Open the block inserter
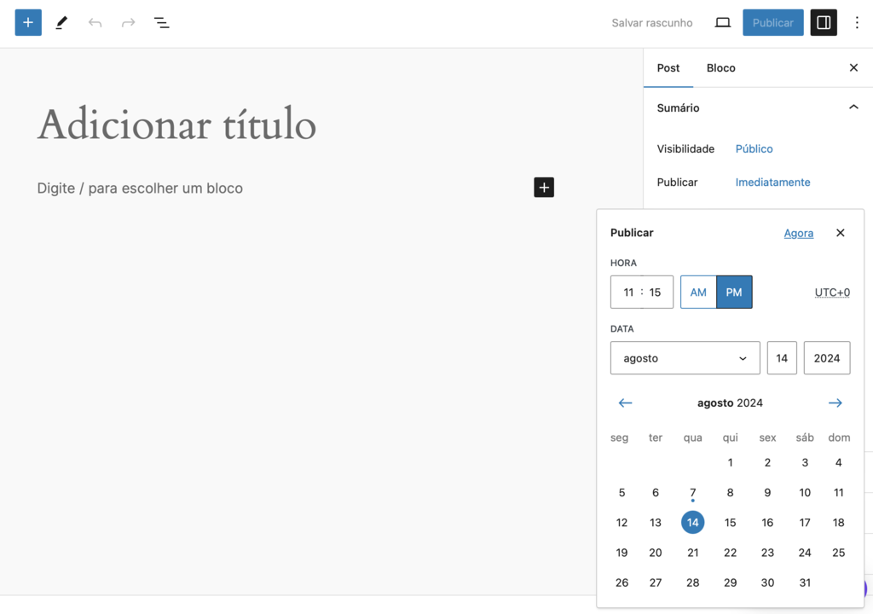 coord(28,22)
